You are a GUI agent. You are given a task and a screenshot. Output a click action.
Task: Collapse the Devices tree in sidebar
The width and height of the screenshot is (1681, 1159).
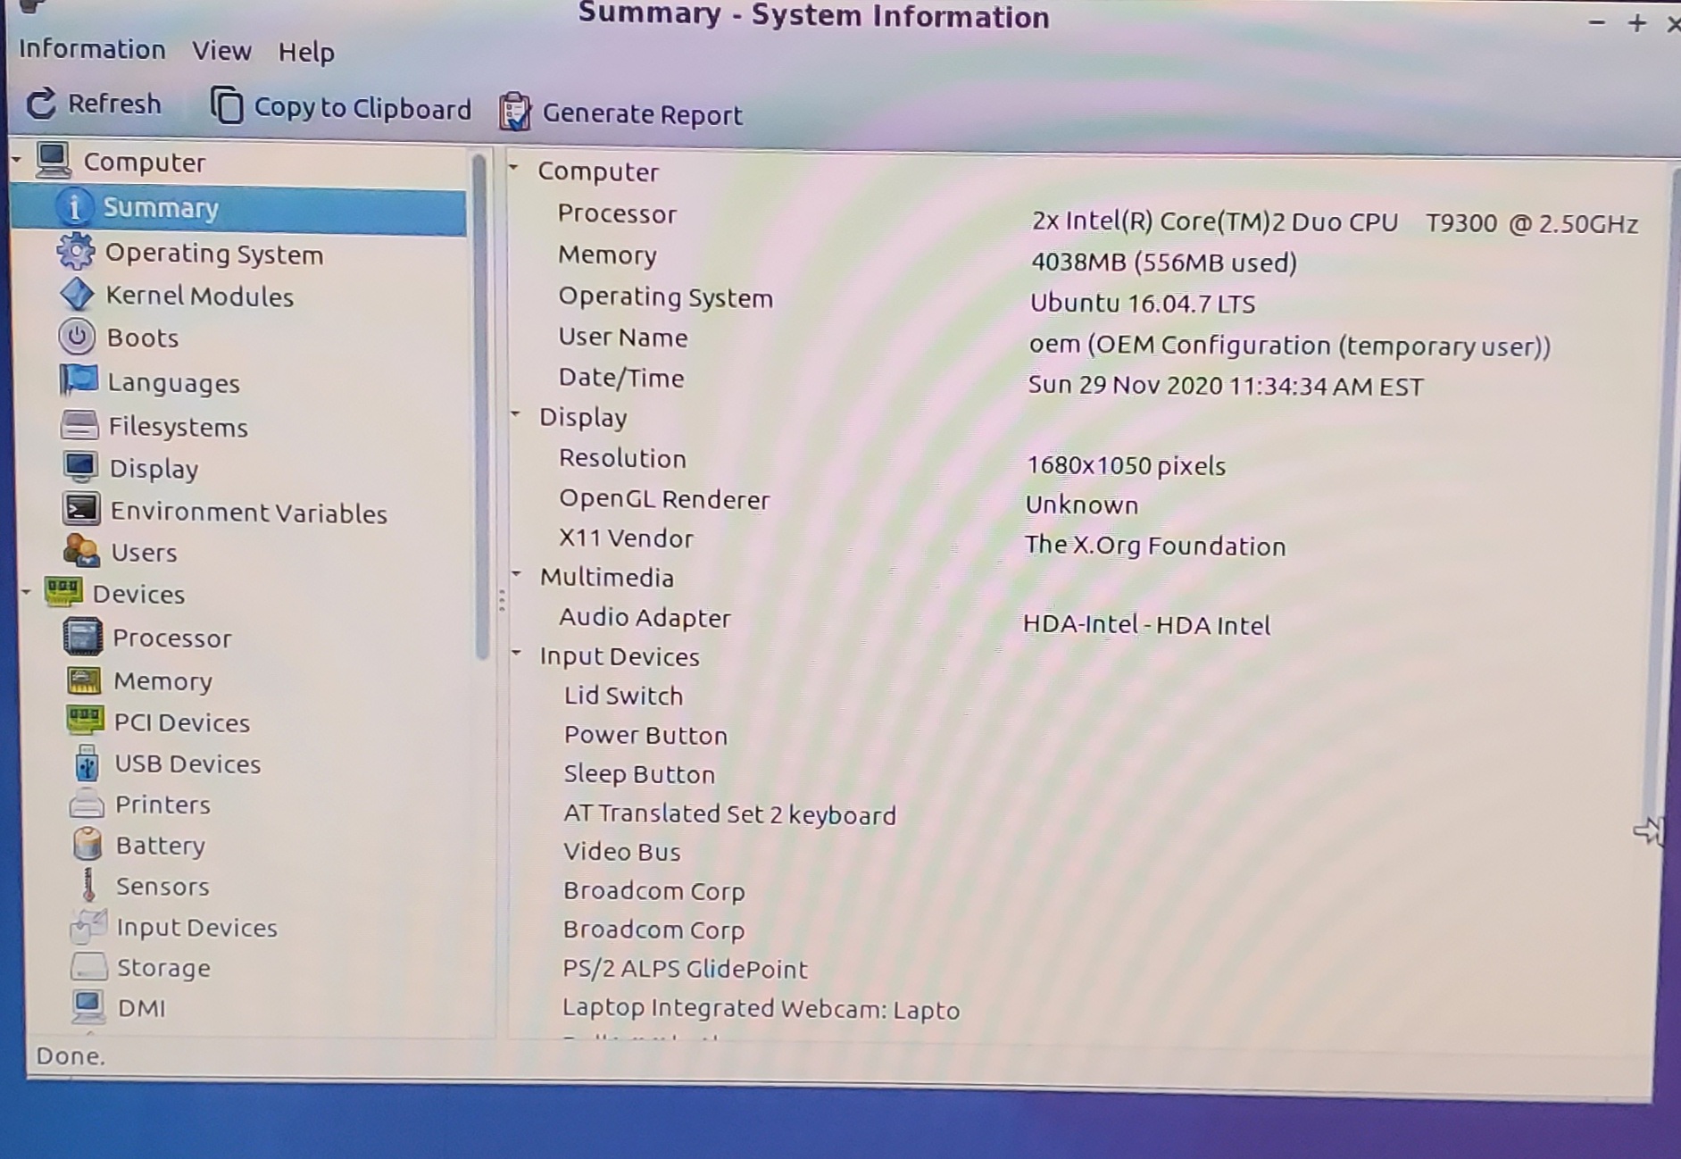pyautogui.click(x=26, y=592)
